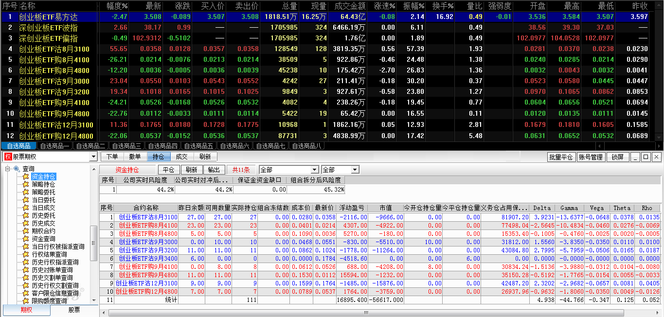Click the star icon beside 期权合约
The width and height of the screenshot is (664, 317).
[26, 231]
